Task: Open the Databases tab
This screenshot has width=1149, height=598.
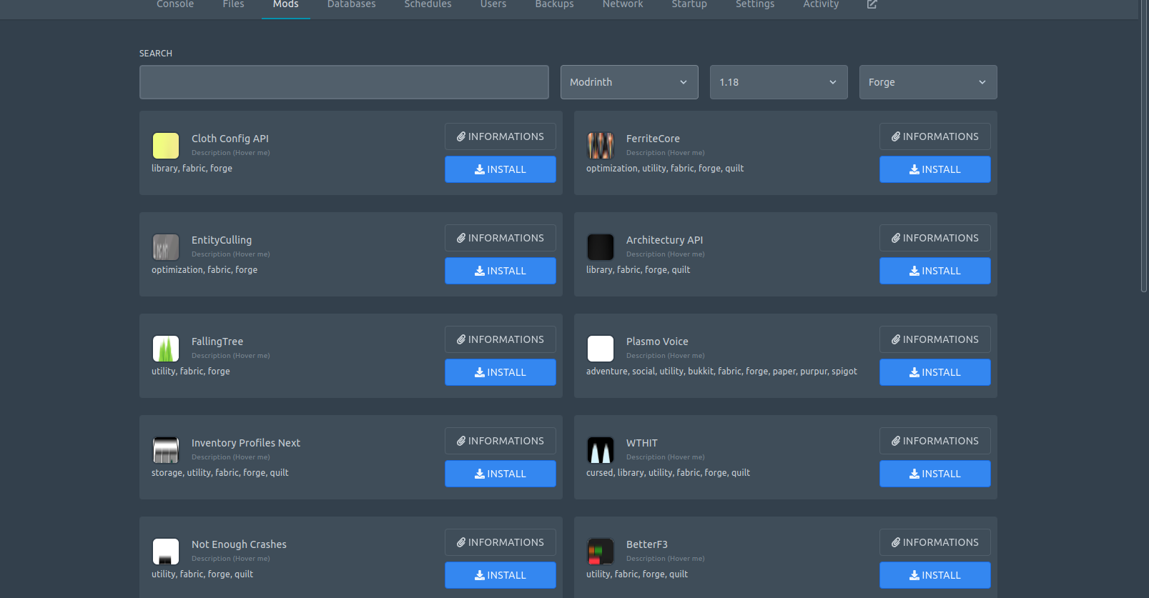Action: [x=351, y=5]
